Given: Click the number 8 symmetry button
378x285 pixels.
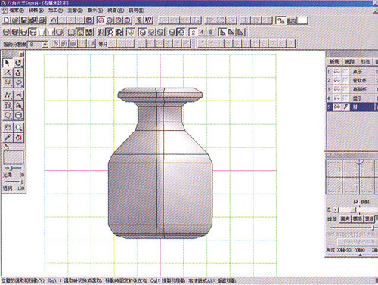Looking at the screenshot, I should click(211, 32).
